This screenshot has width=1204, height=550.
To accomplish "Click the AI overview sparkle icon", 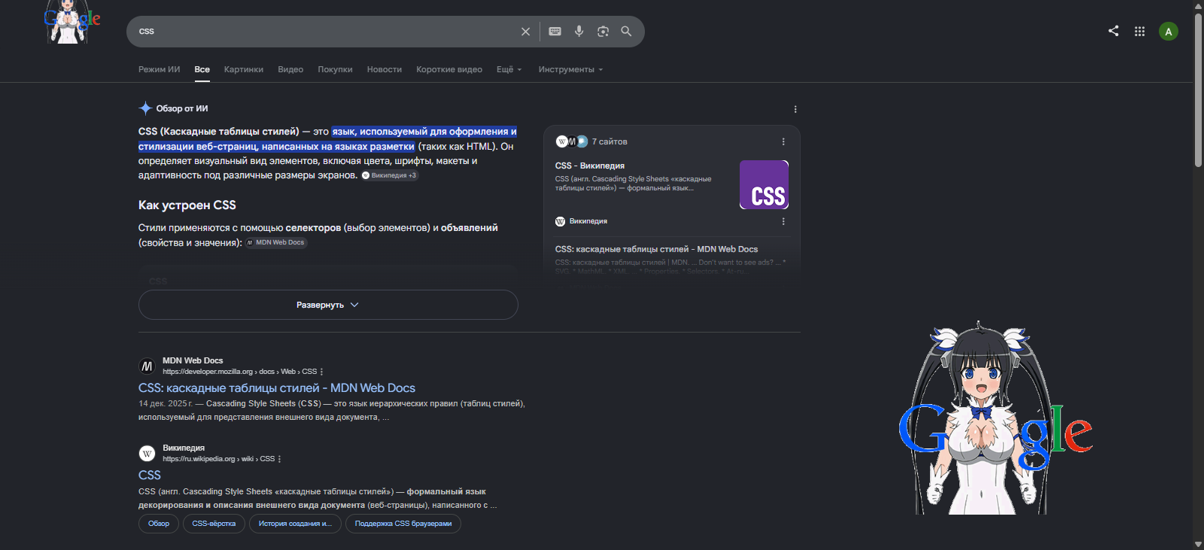I will (x=145, y=108).
